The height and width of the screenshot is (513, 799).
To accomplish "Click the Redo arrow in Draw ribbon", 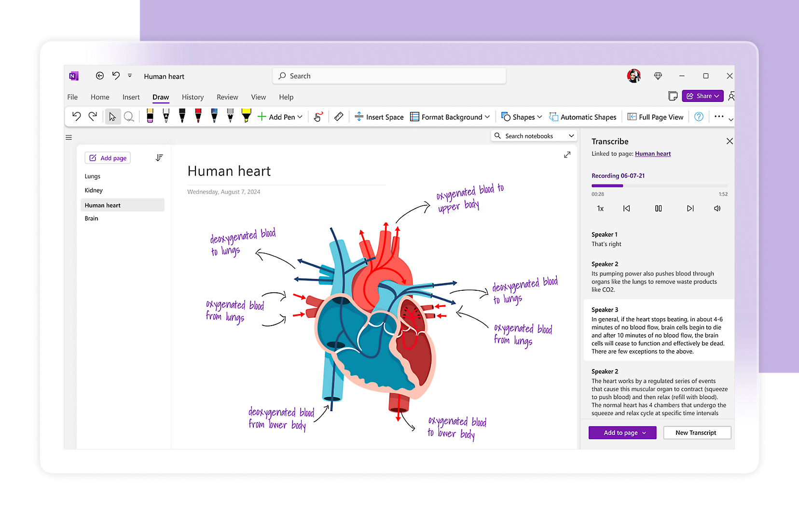I will point(93,116).
